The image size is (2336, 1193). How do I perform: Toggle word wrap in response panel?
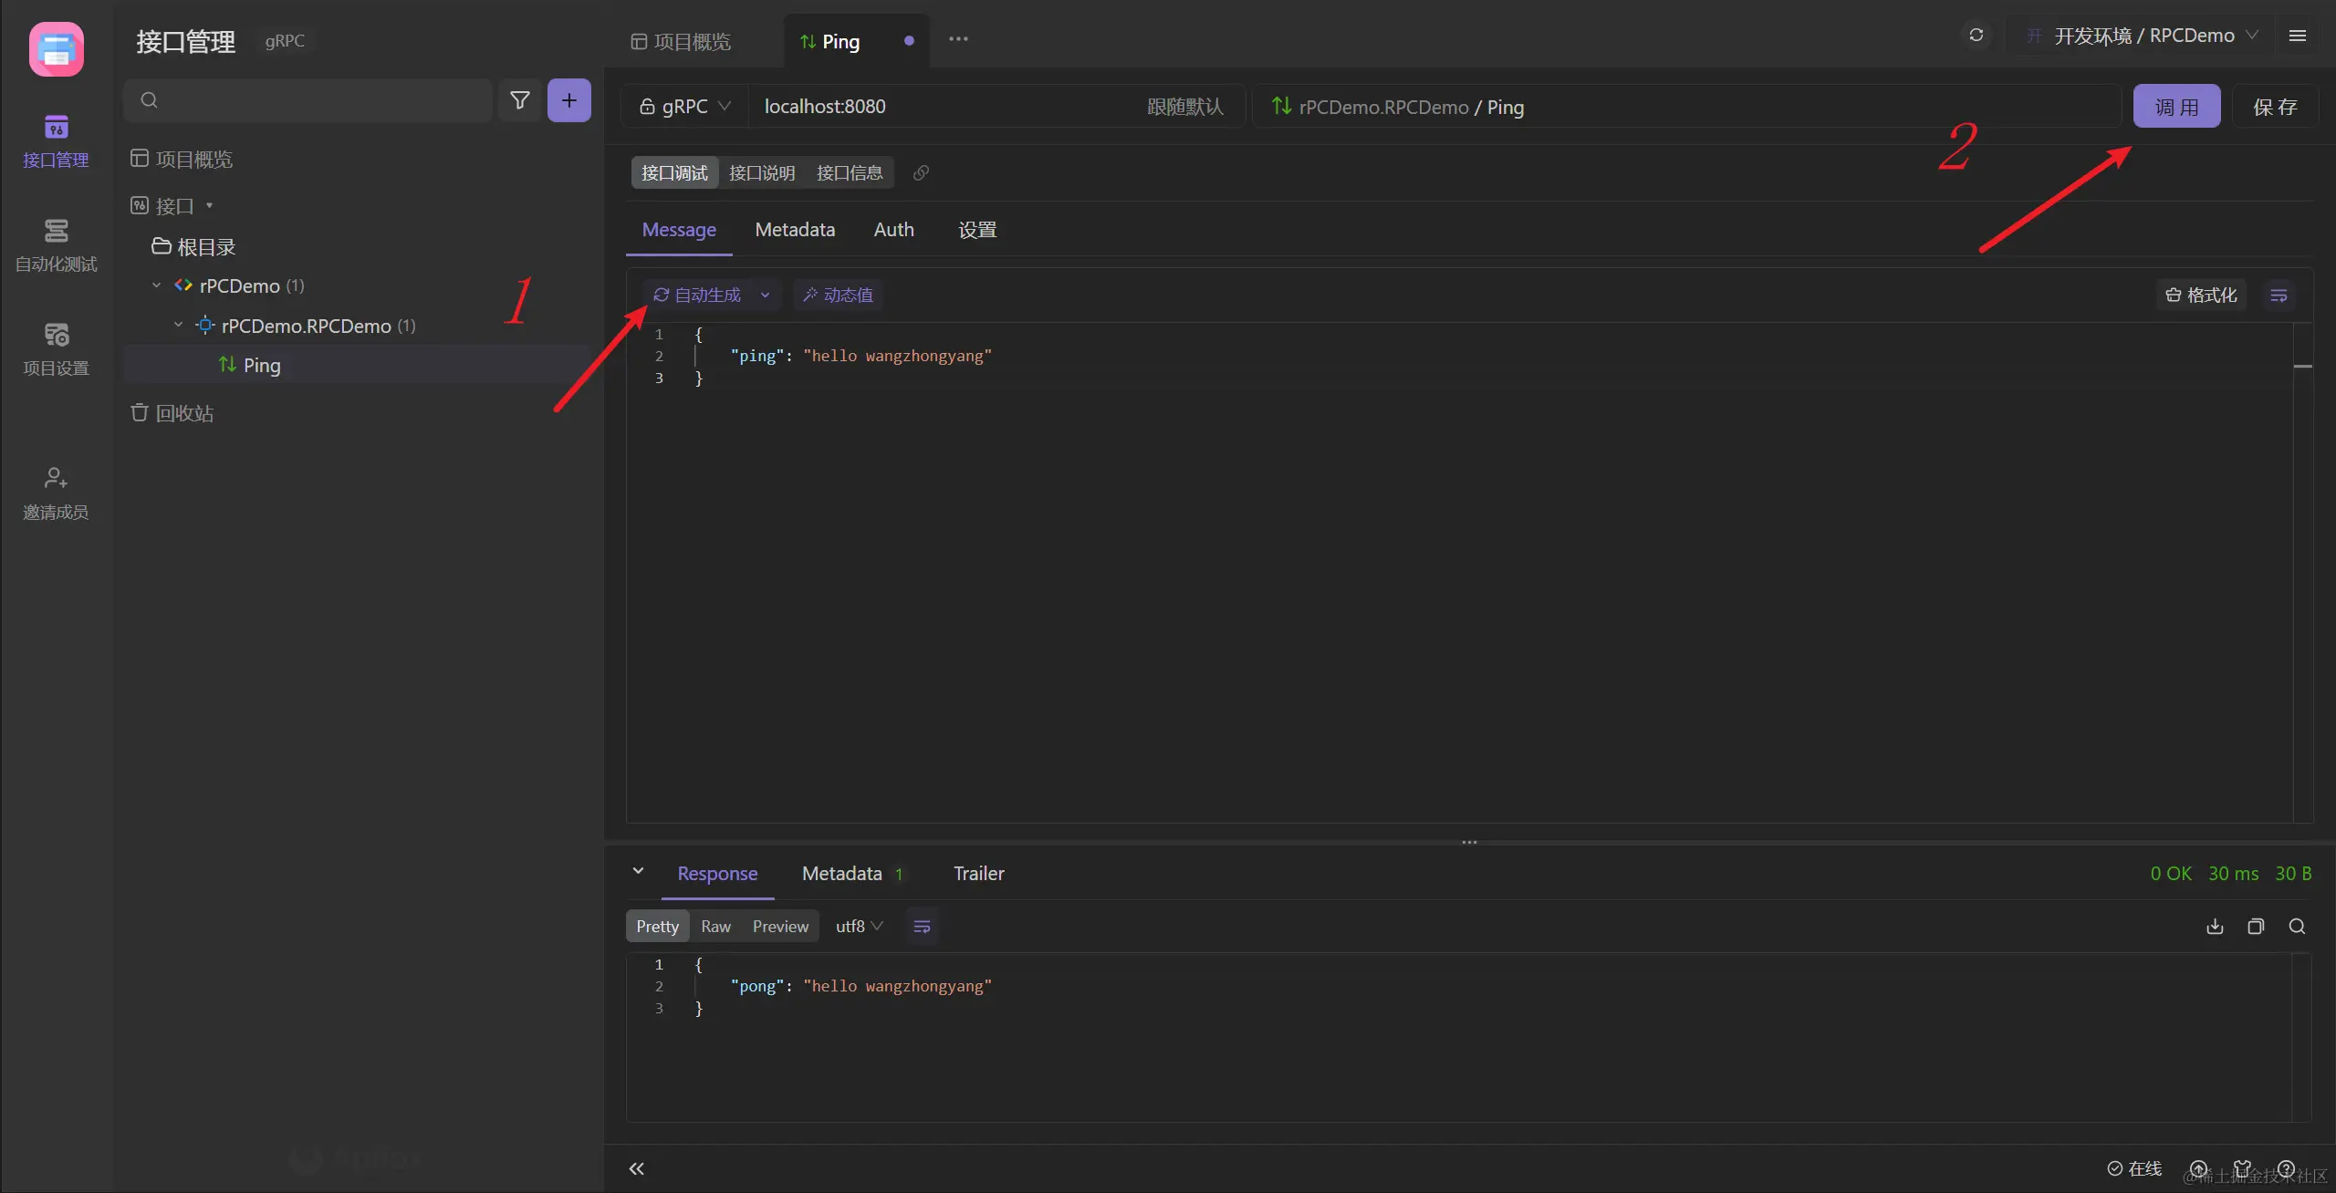click(x=922, y=927)
